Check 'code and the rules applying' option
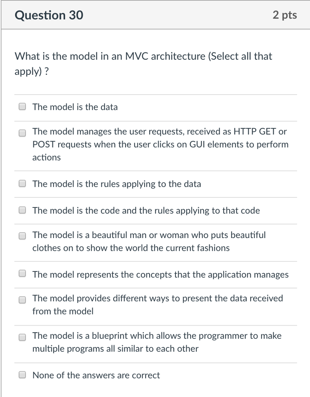 pos(22,210)
